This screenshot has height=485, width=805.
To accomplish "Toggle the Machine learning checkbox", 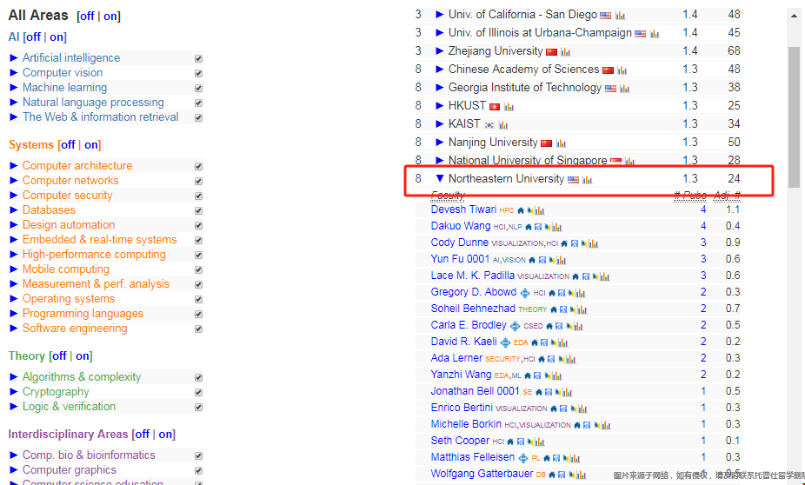I will click(199, 89).
